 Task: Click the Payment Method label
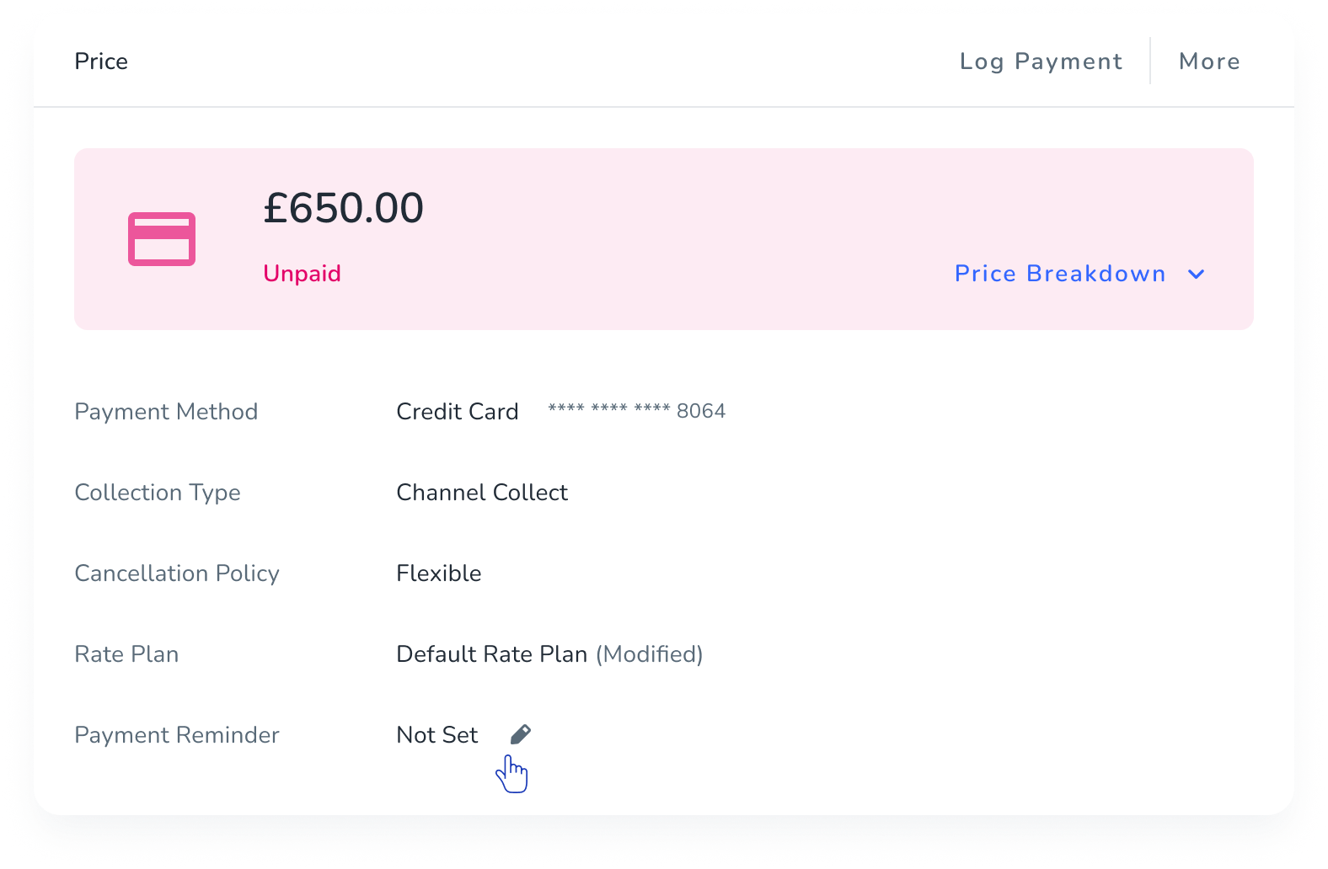166,412
